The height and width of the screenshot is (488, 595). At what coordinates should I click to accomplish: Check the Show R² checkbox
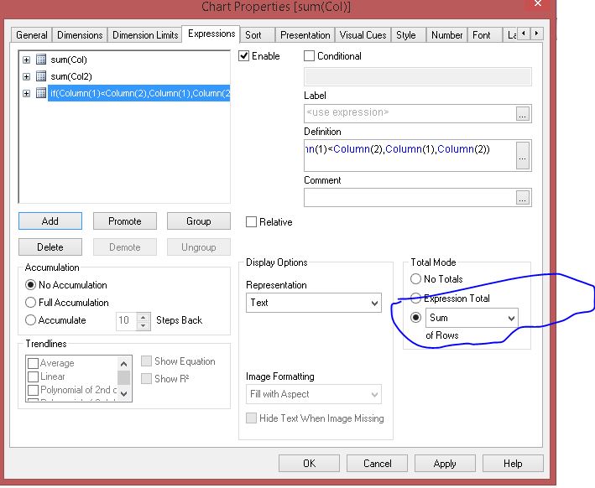(146, 378)
